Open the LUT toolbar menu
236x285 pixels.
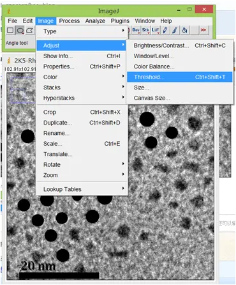(x=156, y=30)
